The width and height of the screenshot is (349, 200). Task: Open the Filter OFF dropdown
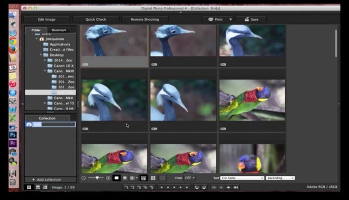pyautogui.click(x=189, y=178)
